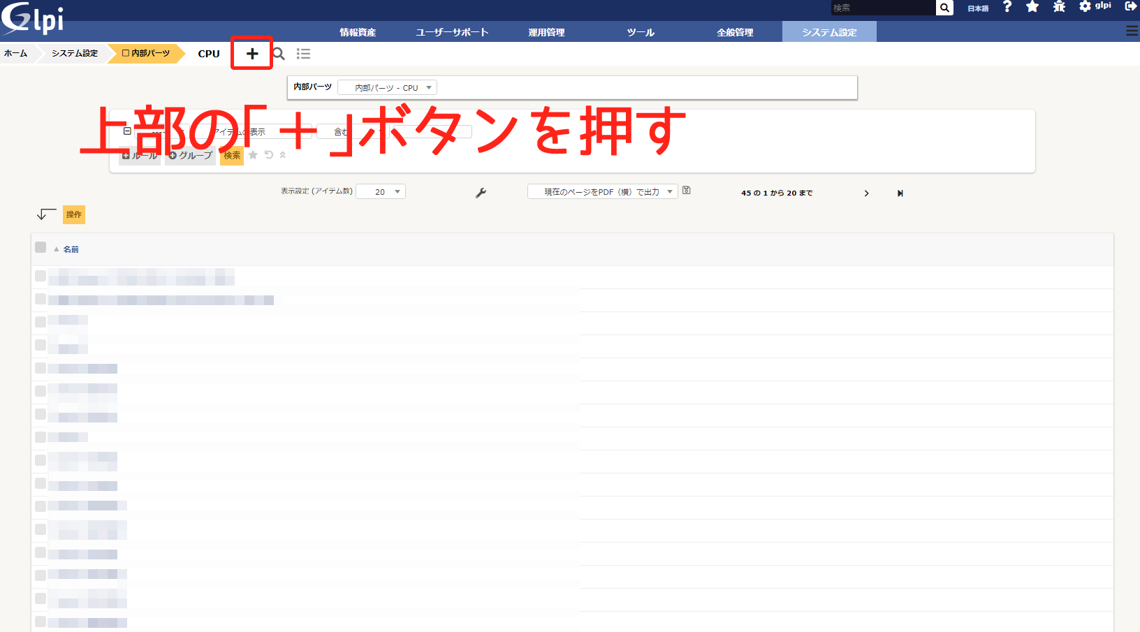This screenshot has height=632, width=1140.
Task: Open the items-per-page dropdown showing 20
Action: click(381, 191)
